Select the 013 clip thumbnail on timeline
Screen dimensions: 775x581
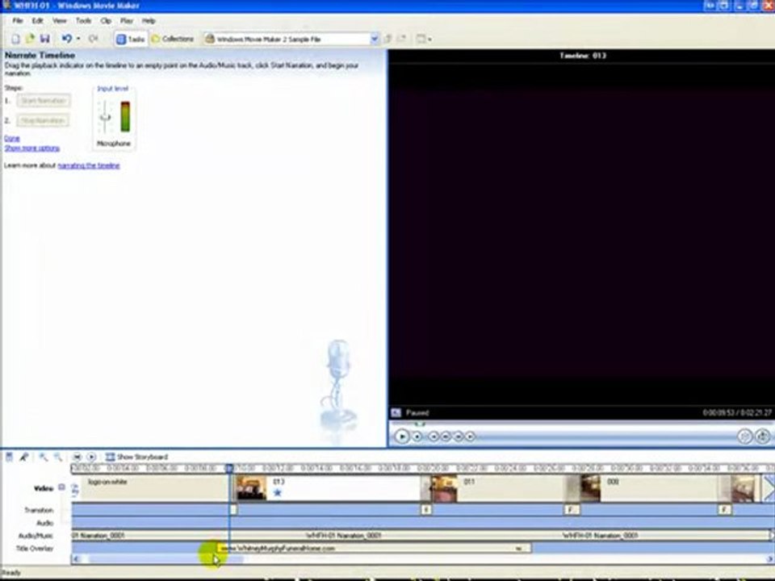[x=251, y=488]
